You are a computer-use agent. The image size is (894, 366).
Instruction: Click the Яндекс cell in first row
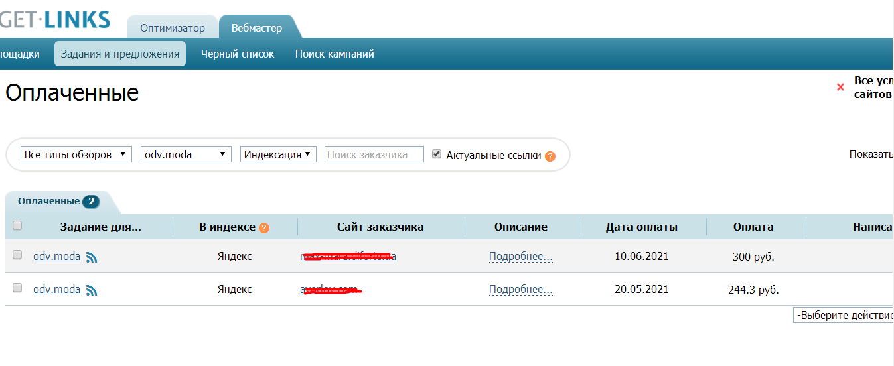point(234,256)
